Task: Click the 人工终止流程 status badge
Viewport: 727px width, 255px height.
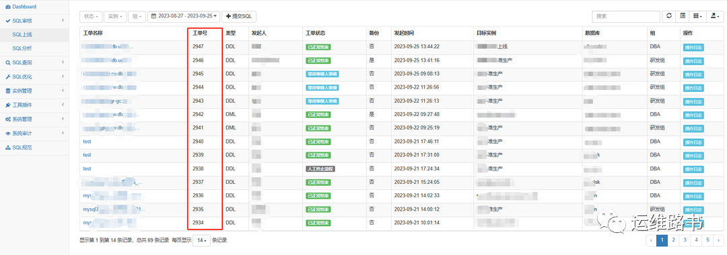Action: click(320, 169)
